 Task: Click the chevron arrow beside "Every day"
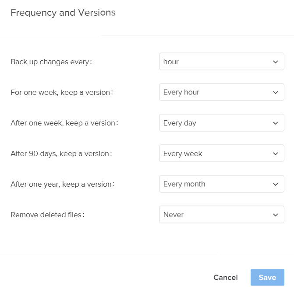click(x=275, y=123)
